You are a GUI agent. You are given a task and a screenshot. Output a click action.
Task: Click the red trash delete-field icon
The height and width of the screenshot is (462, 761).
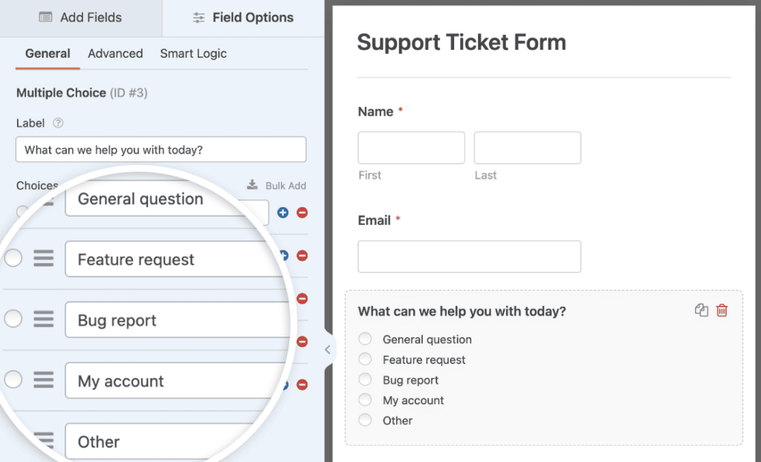[x=722, y=310]
